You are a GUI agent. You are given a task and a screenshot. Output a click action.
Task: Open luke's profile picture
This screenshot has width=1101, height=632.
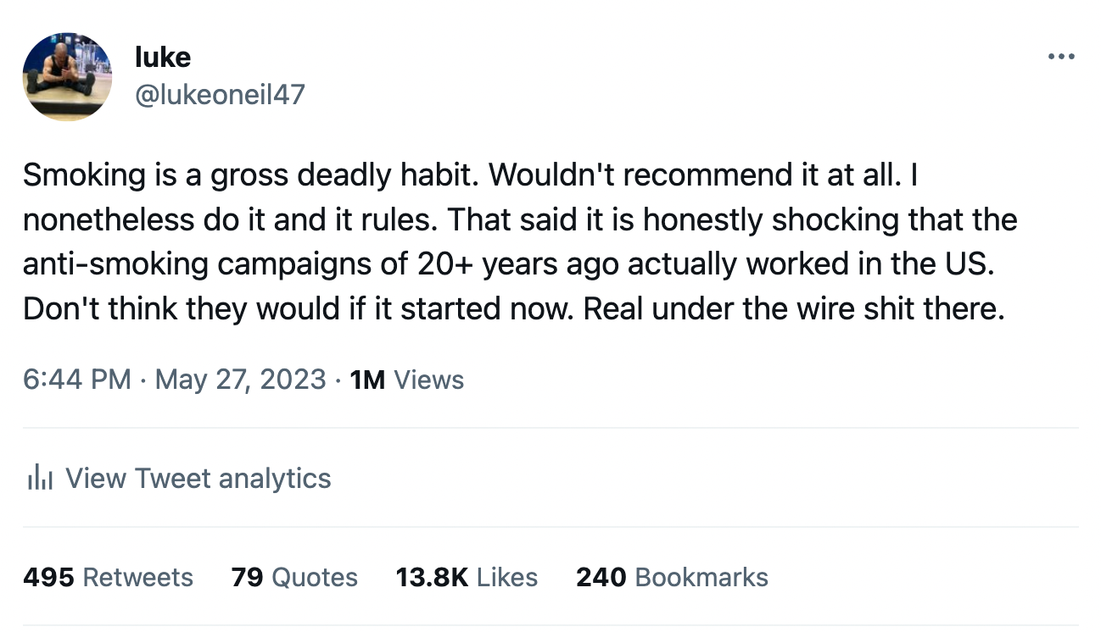[x=67, y=77]
